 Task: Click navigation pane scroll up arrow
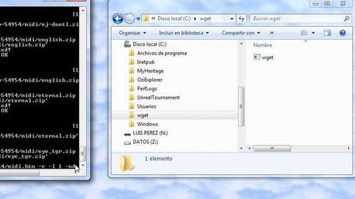click(x=241, y=44)
